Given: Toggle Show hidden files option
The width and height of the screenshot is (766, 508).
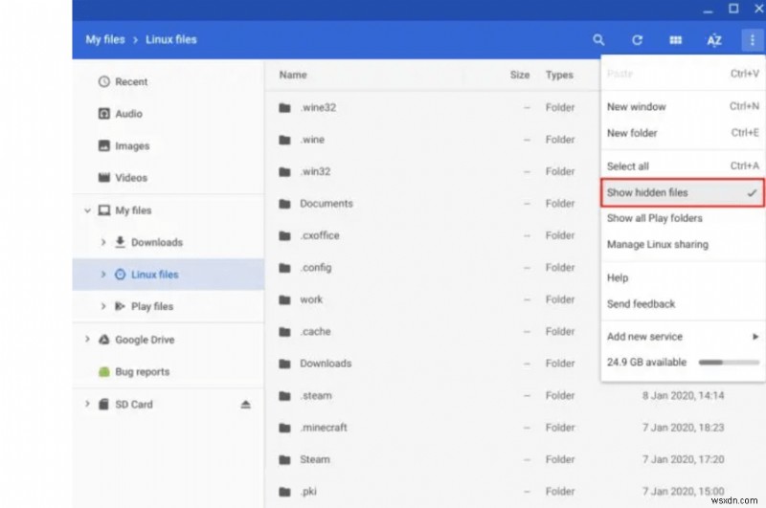Looking at the screenshot, I should pyautogui.click(x=683, y=192).
